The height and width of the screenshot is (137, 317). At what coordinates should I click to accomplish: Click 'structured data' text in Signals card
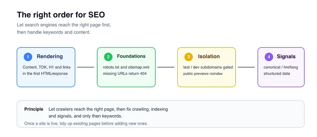[x=277, y=73]
